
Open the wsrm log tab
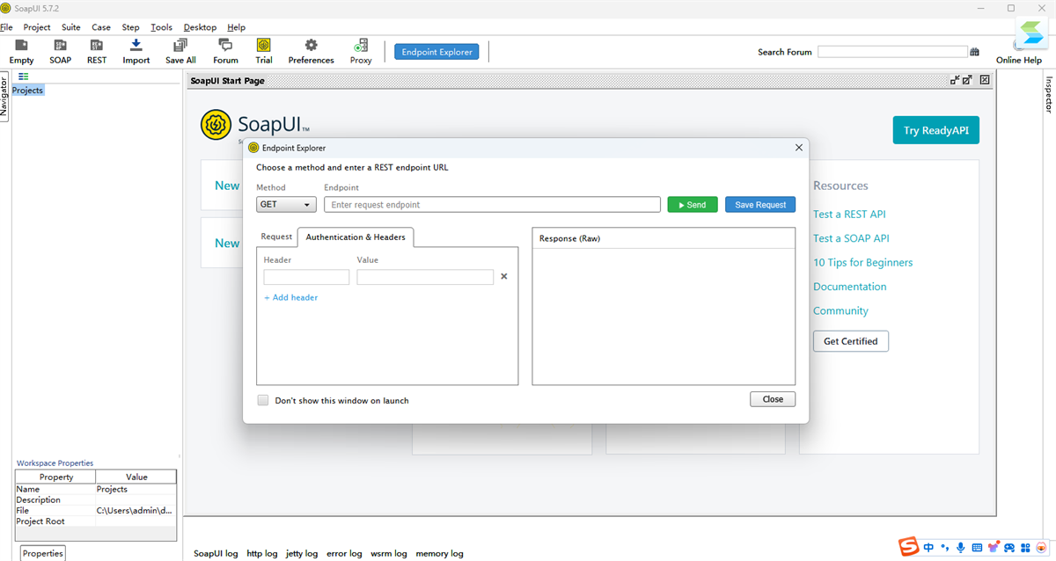pos(389,554)
